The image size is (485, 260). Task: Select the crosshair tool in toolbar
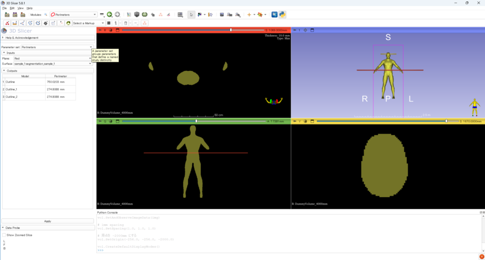click(250, 15)
